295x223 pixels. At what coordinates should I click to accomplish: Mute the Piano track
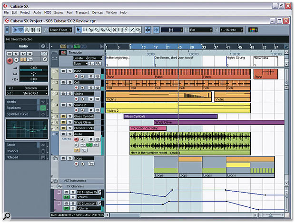[63, 71]
